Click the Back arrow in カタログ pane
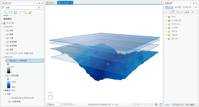 tap(166, 12)
